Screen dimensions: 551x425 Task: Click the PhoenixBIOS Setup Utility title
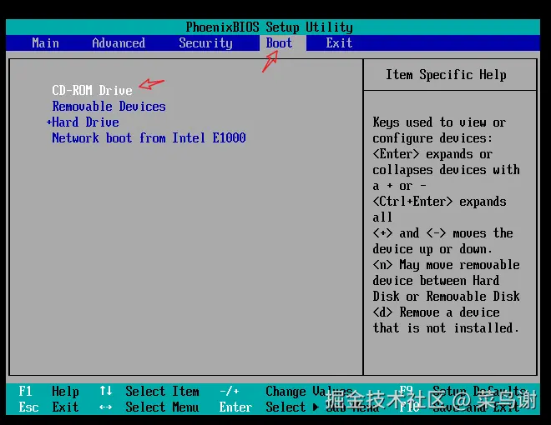pyautogui.click(x=269, y=27)
